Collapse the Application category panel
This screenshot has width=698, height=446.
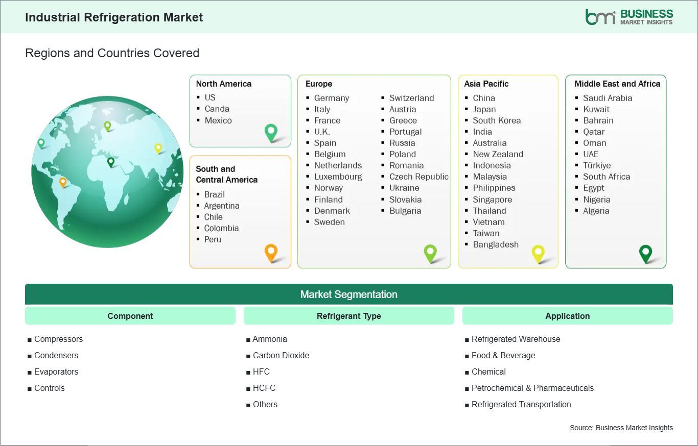[567, 316]
